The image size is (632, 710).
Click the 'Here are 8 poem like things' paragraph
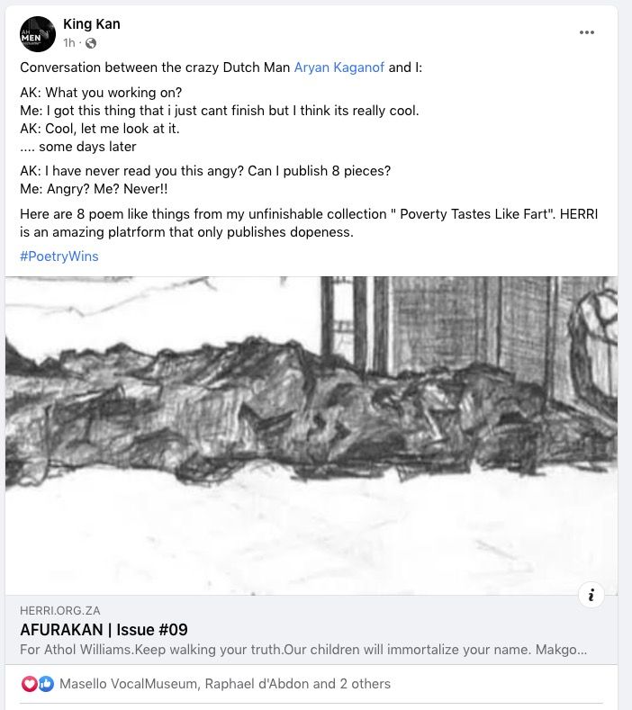click(309, 223)
